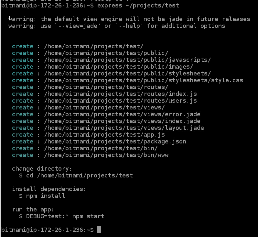Click the /home/bitnami/projects/test/public/images/ path
Viewport: 258px width, 237px height.
(118, 67)
